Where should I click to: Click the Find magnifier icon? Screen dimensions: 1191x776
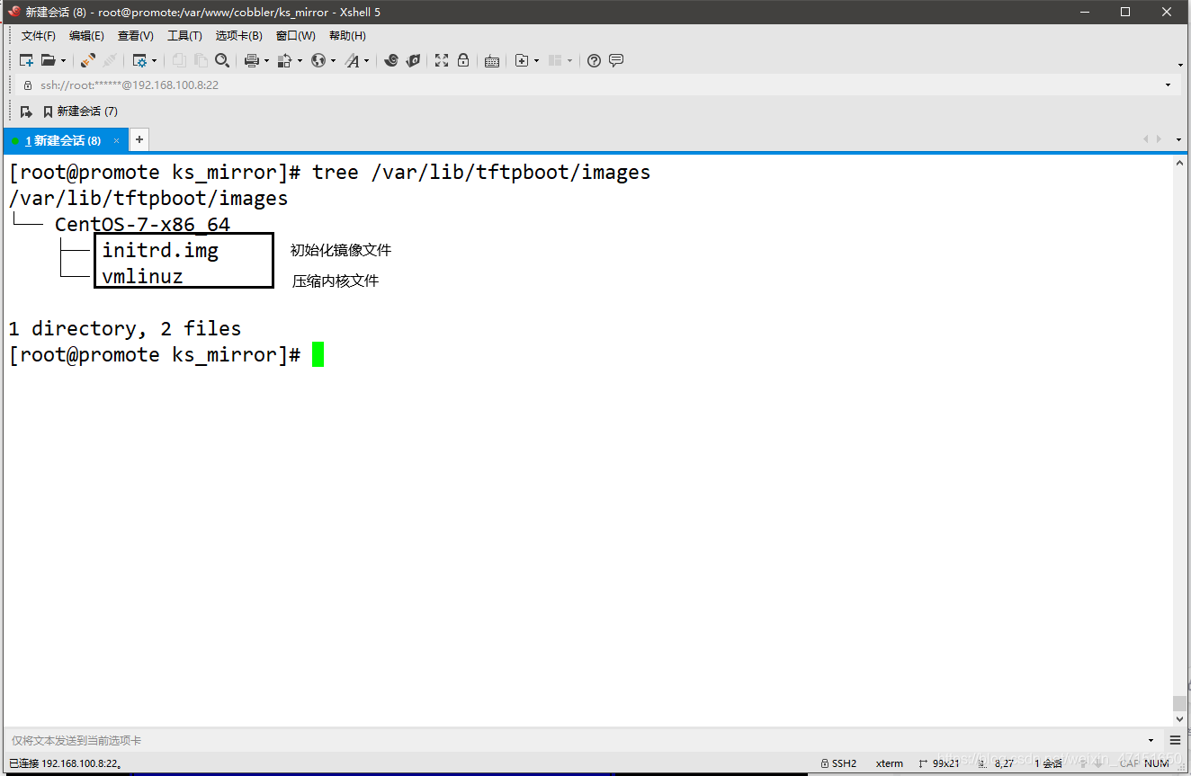tap(222, 60)
